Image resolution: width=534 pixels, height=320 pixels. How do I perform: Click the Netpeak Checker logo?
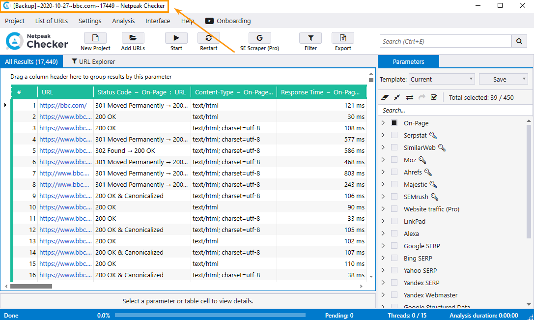37,41
